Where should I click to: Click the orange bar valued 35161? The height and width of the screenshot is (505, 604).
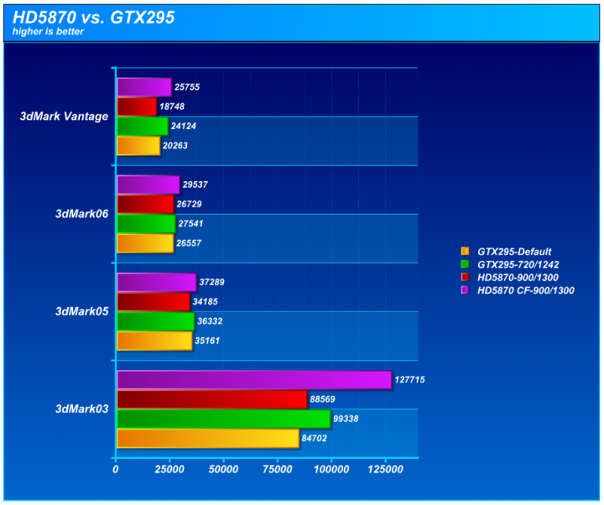pyautogui.click(x=154, y=341)
